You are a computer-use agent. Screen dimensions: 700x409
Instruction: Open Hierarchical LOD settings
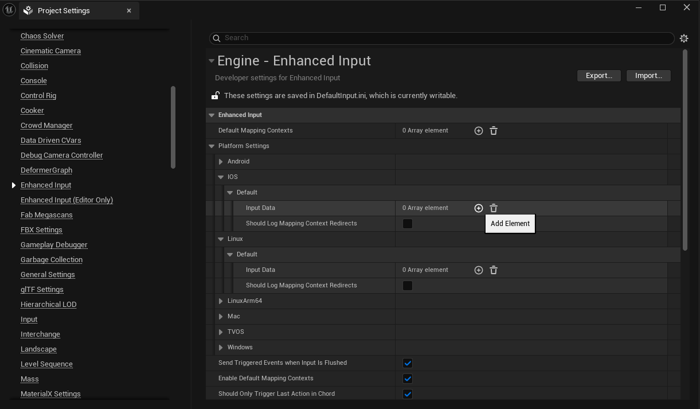[x=49, y=304]
